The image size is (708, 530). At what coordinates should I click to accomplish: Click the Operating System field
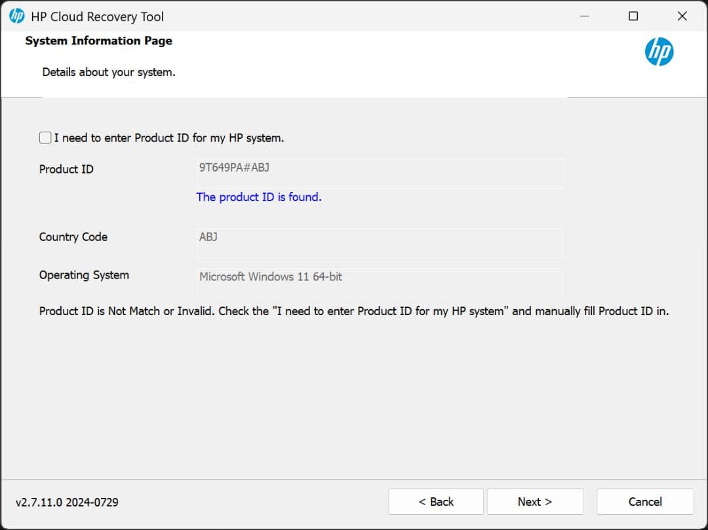380,282
